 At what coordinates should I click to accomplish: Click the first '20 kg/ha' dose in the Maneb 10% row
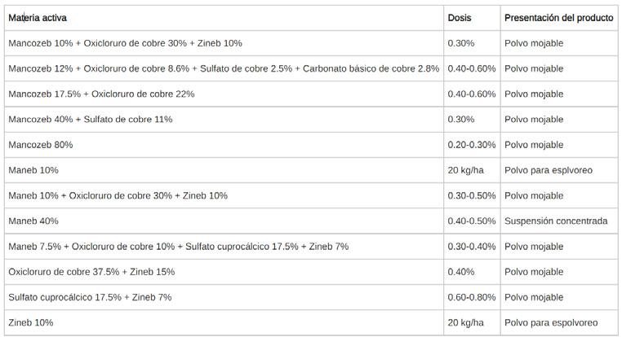pos(465,170)
